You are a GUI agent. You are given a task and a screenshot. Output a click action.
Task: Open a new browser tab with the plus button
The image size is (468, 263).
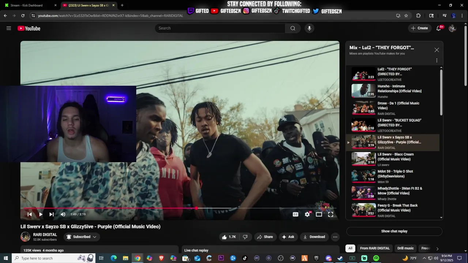point(122,5)
